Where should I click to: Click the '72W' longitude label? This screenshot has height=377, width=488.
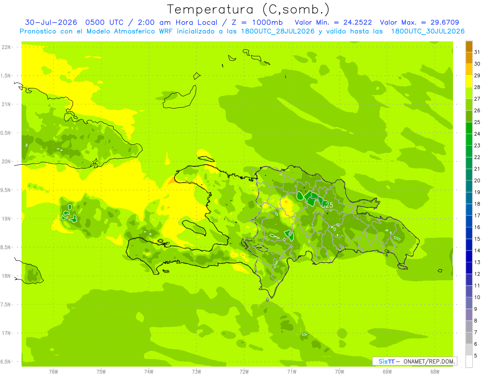244,371
